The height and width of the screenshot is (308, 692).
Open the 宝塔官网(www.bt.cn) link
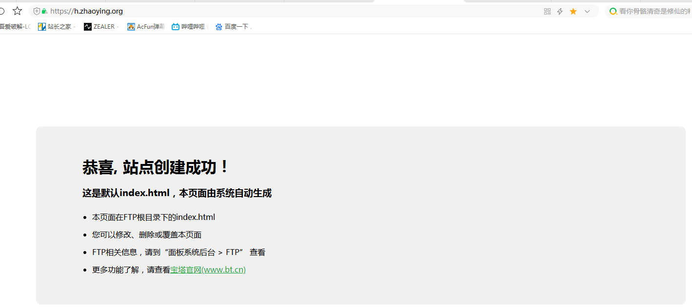pos(208,270)
